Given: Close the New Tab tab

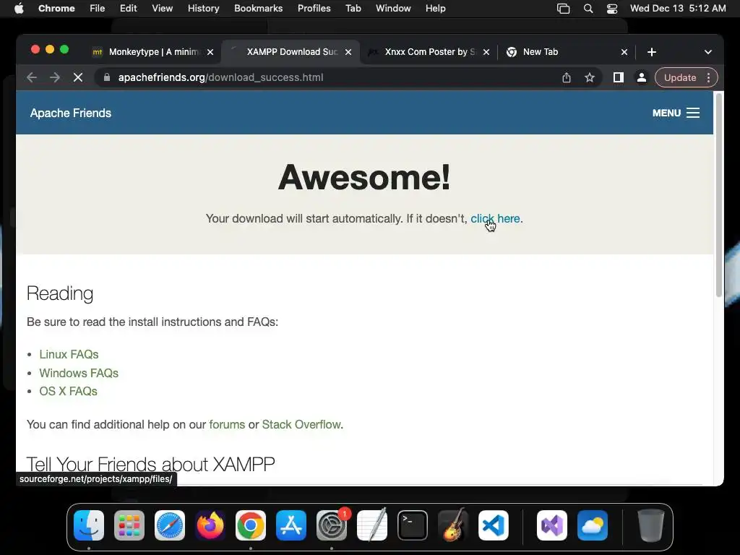Looking at the screenshot, I should coord(624,52).
